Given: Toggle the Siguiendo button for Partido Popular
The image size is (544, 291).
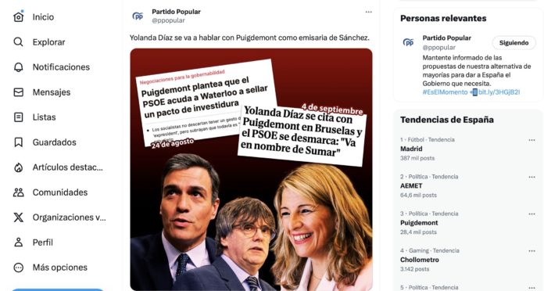Looking at the screenshot, I should tap(514, 43).
